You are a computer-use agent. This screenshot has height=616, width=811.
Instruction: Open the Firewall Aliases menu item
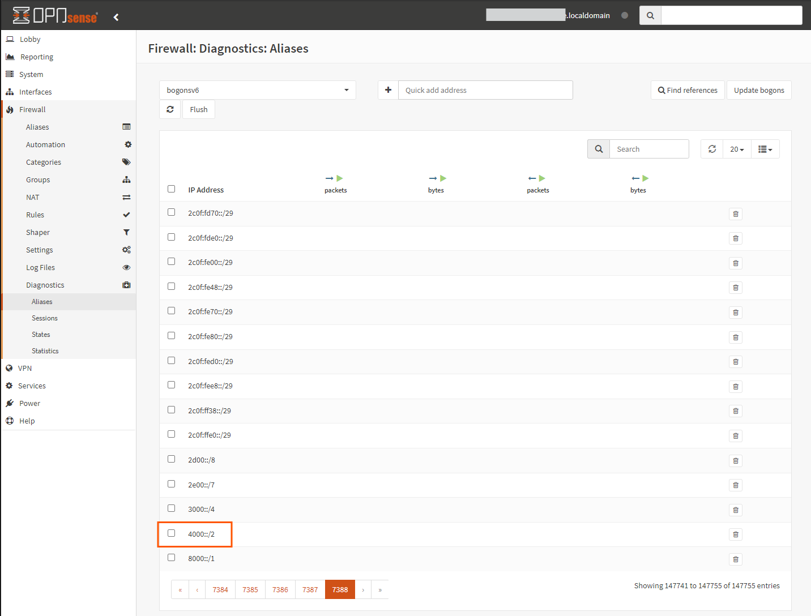[69, 127]
